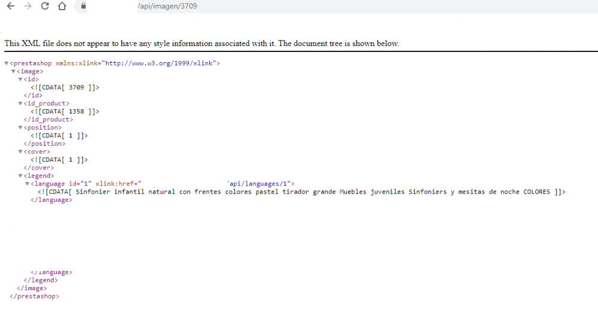
Task: View site security via the padlock icon
Action: (83, 6)
